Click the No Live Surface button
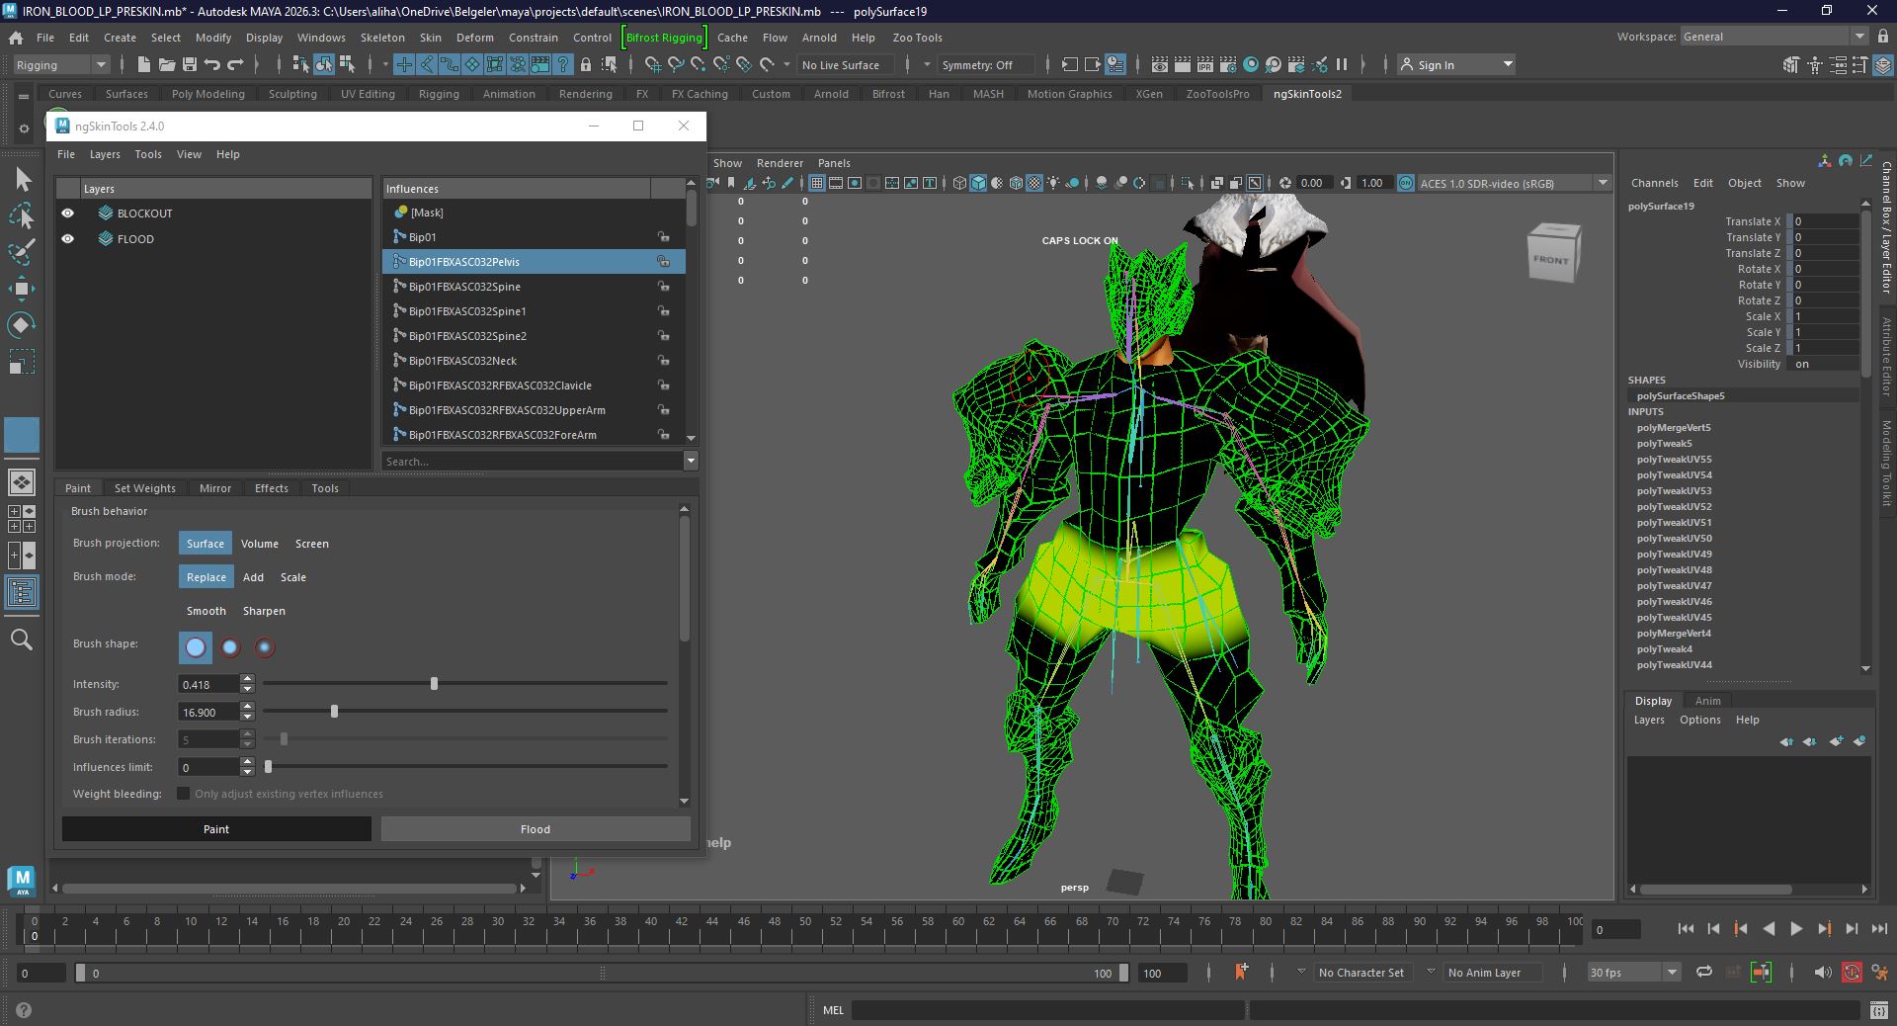Screen dimensions: 1897x1026 point(841,65)
